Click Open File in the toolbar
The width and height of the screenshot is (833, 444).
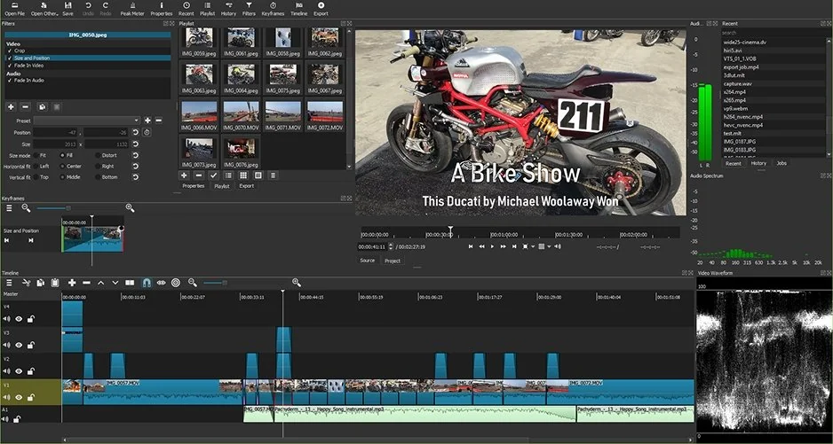pos(14,9)
